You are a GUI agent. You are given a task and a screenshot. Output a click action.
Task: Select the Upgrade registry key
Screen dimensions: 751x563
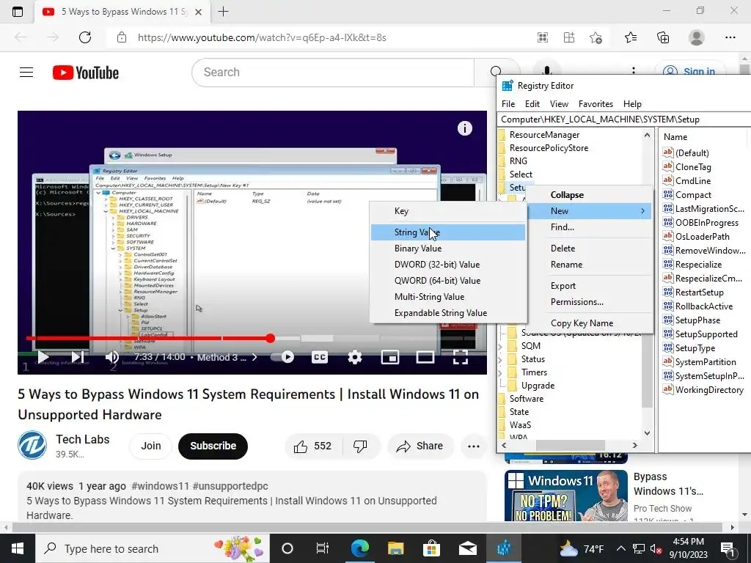click(538, 386)
